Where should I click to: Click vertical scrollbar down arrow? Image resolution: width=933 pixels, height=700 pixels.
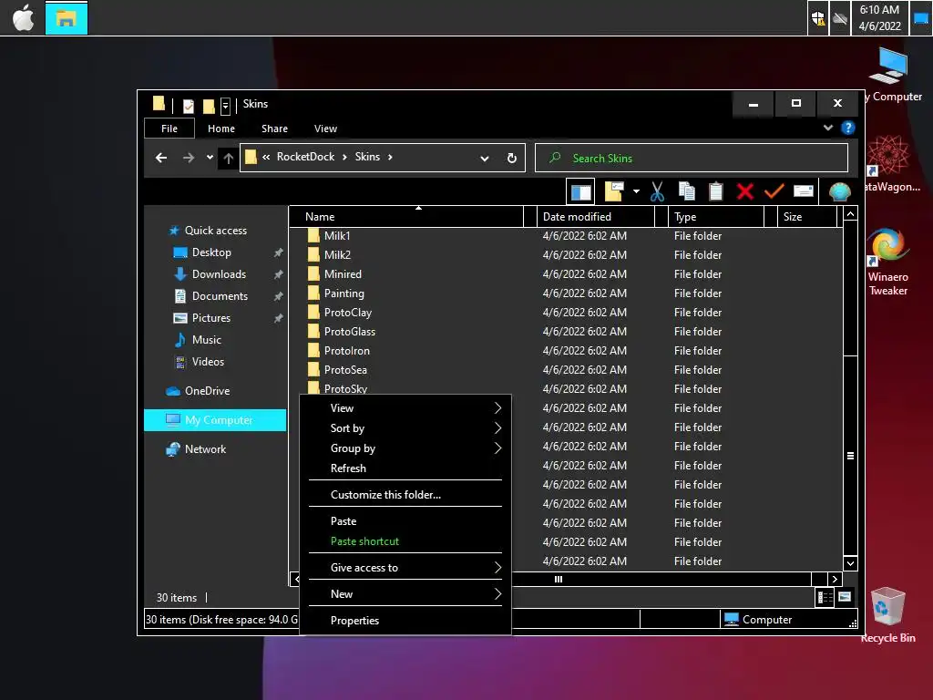point(850,563)
